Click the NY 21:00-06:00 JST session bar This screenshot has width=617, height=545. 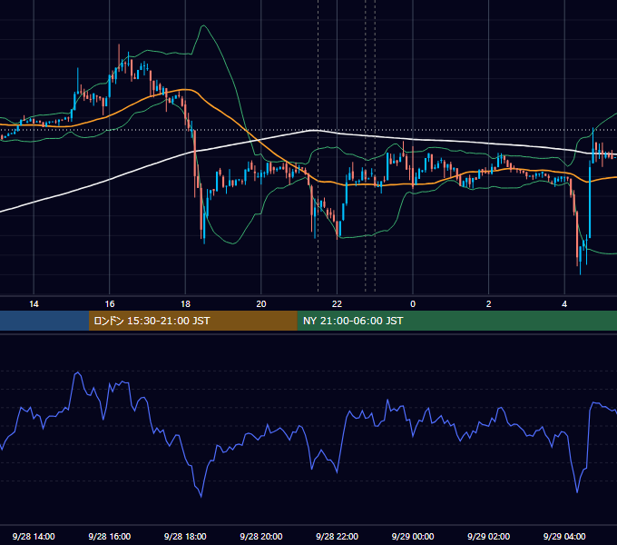(x=456, y=321)
